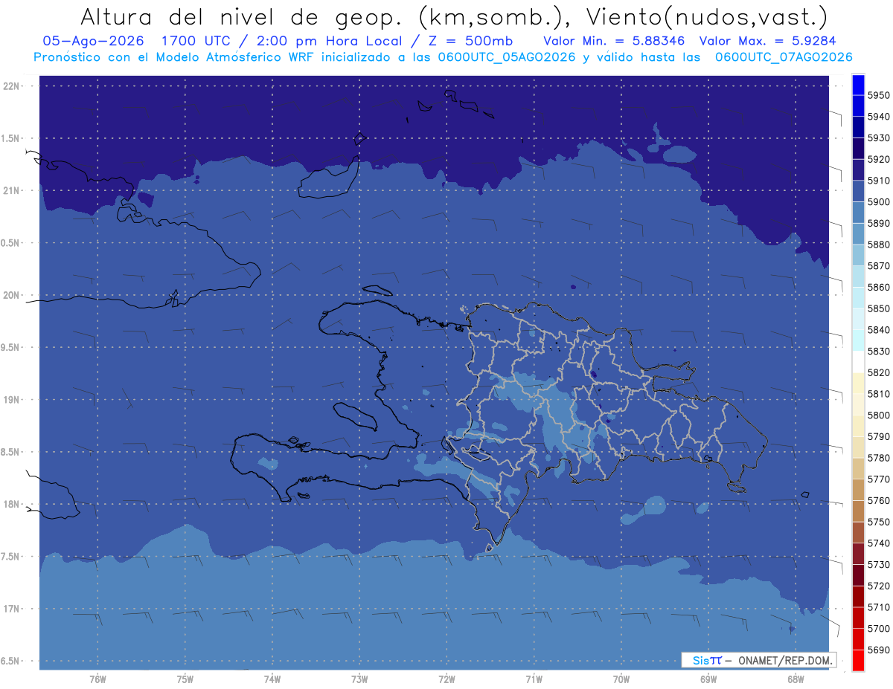Click the '5690' legend value

coord(879,650)
